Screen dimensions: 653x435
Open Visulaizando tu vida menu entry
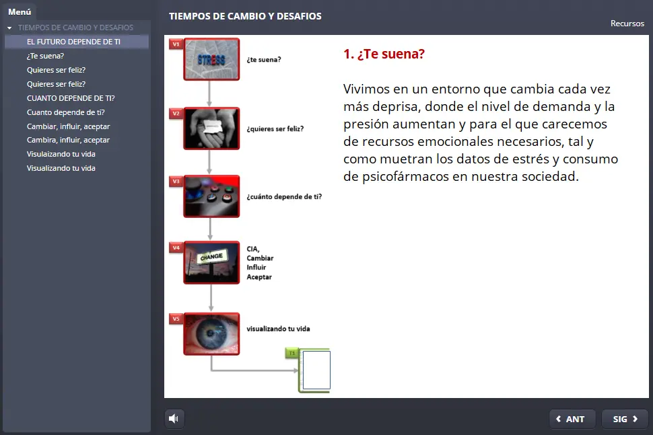point(61,154)
